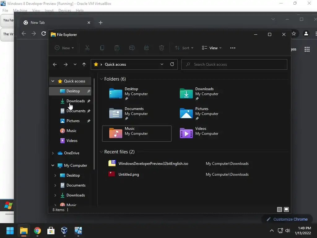Switch to large thumbnails view icon
Screen dimensions: 317x238
click(286, 209)
